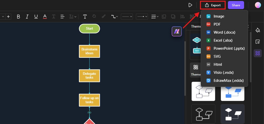
Task: Apply the white outline theme thumbnail
Action: (203, 92)
